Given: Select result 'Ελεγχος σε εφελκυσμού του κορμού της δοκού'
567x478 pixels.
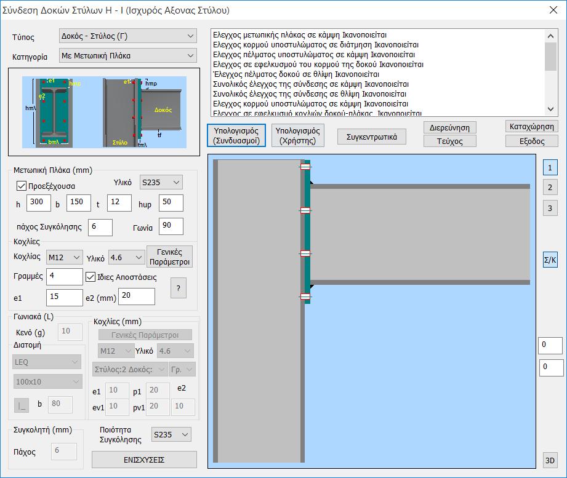Looking at the screenshot, I should 318,65.
